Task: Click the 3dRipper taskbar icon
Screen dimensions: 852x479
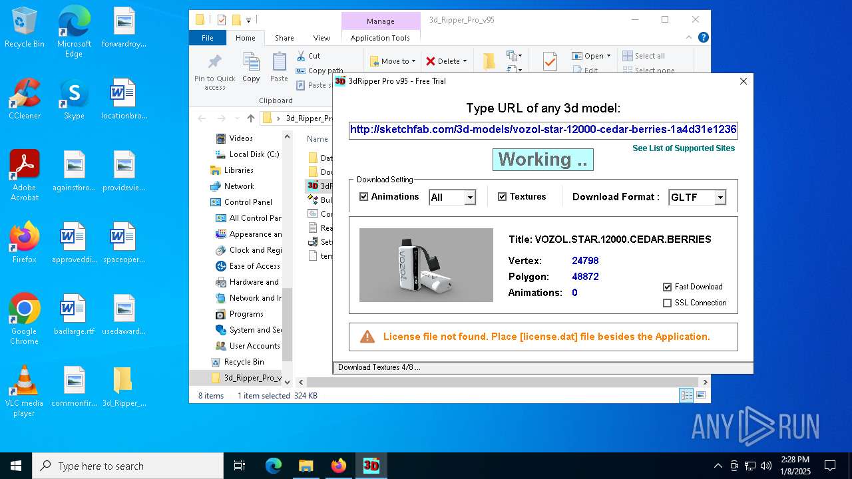Action: tap(371, 466)
